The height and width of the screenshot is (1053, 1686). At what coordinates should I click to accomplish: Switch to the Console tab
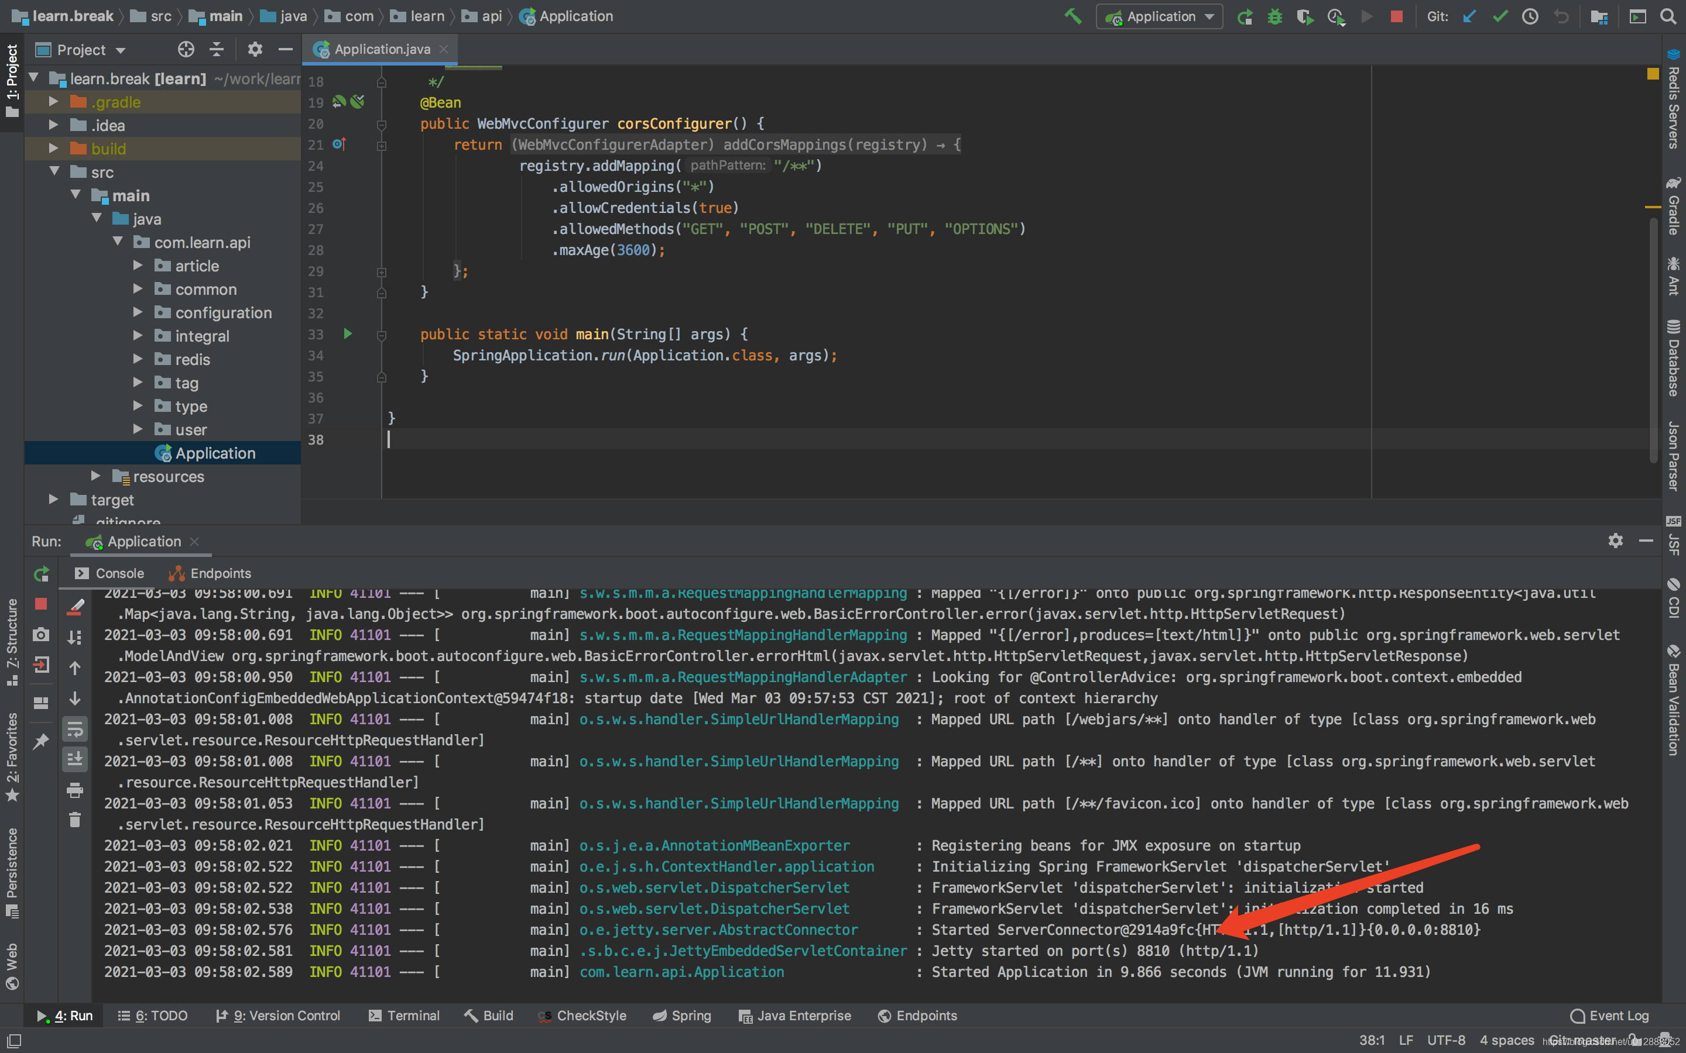tap(110, 573)
